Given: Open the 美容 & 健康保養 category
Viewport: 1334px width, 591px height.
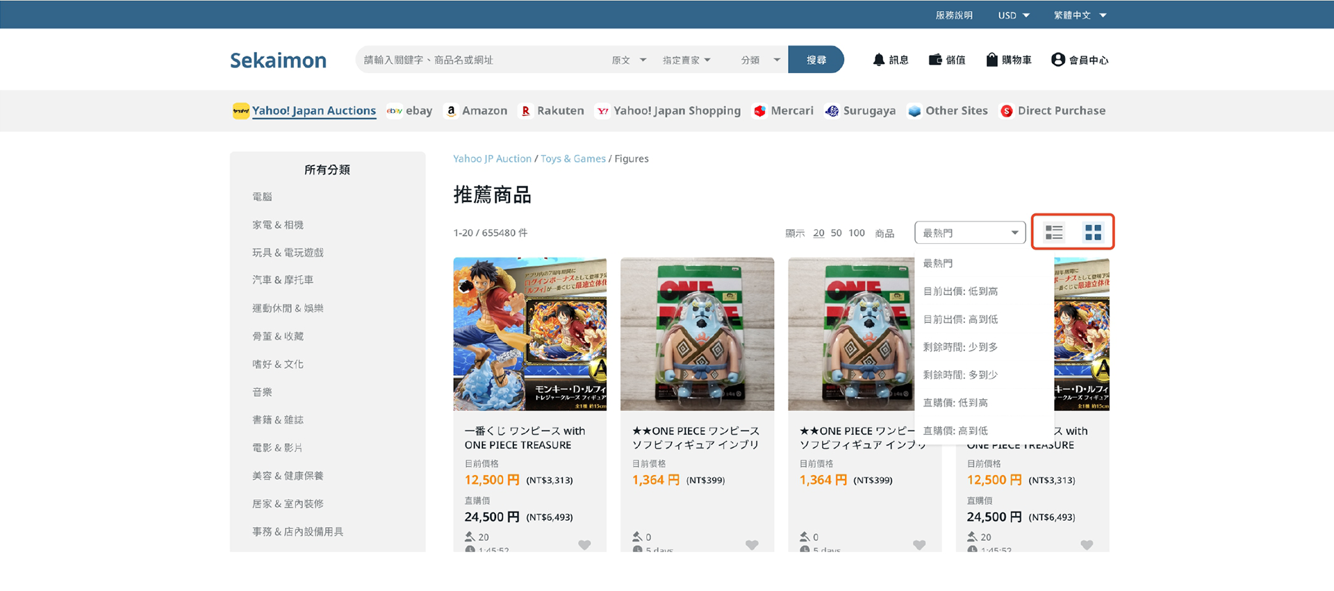Looking at the screenshot, I should pos(288,476).
